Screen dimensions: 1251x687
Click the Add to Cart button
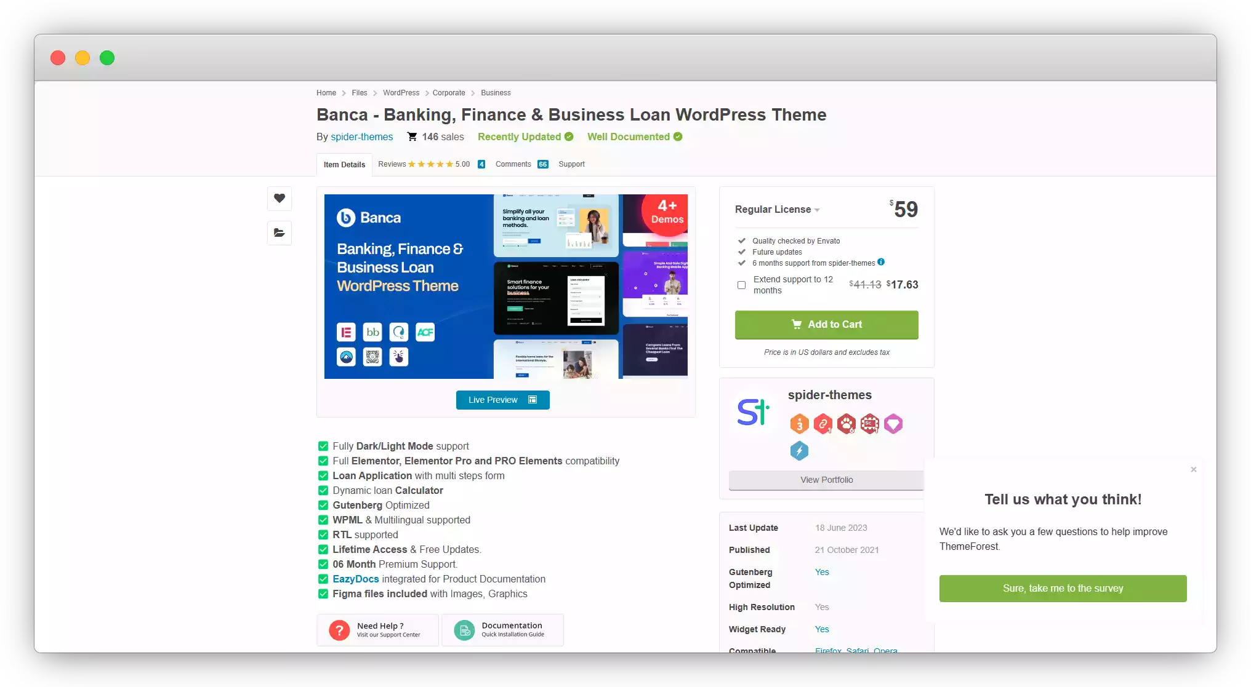coord(826,325)
